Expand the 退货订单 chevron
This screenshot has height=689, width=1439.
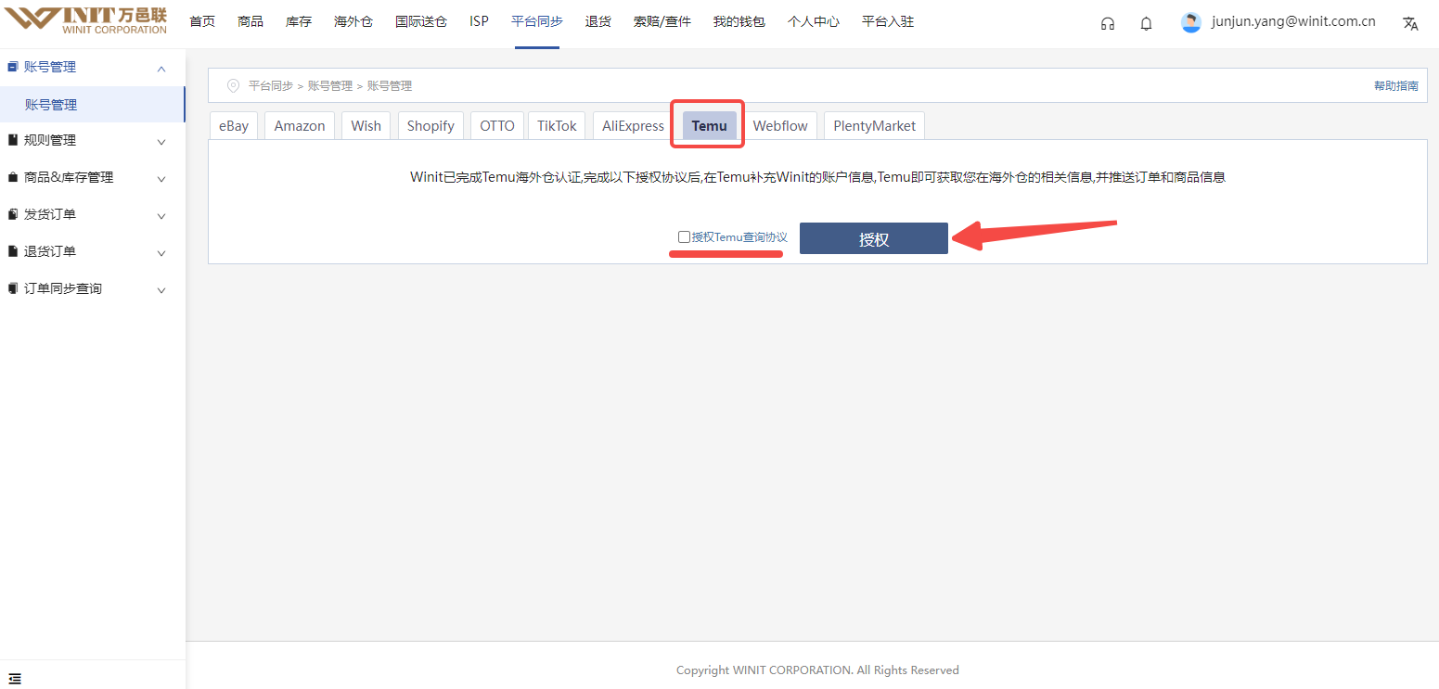(x=161, y=253)
